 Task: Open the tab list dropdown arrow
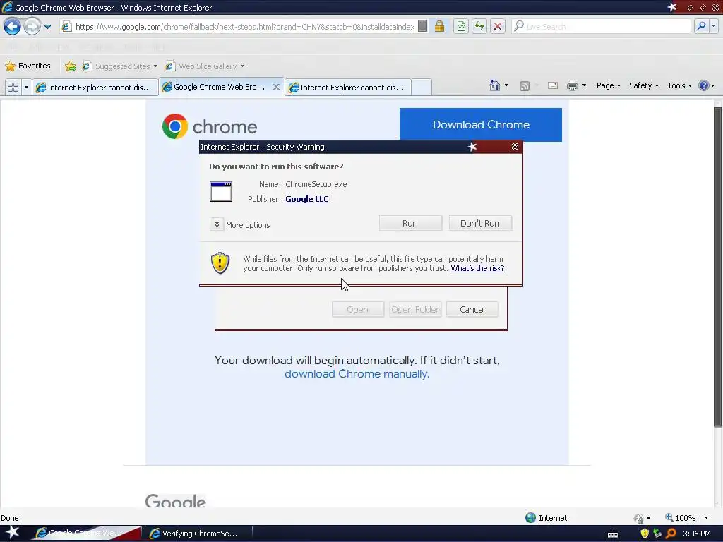click(26, 87)
